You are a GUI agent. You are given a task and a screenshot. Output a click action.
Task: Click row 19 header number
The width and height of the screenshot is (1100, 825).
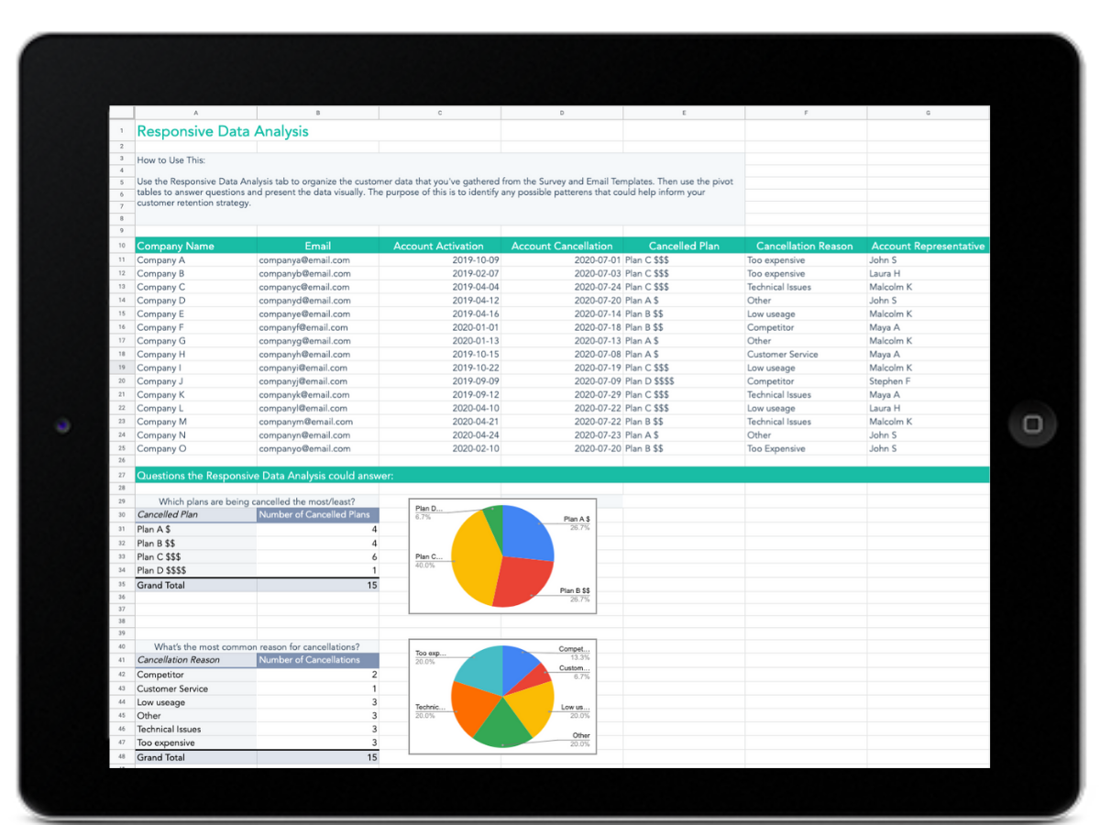[x=121, y=368]
